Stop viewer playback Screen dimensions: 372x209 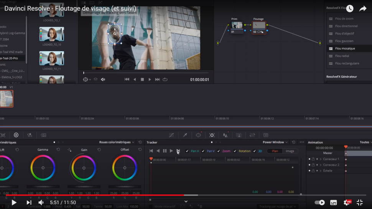pos(142,79)
